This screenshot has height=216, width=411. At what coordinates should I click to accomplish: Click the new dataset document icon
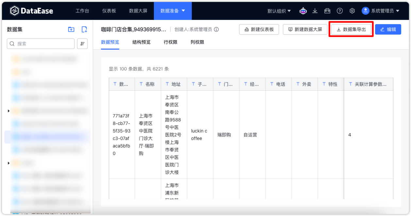(84, 29)
